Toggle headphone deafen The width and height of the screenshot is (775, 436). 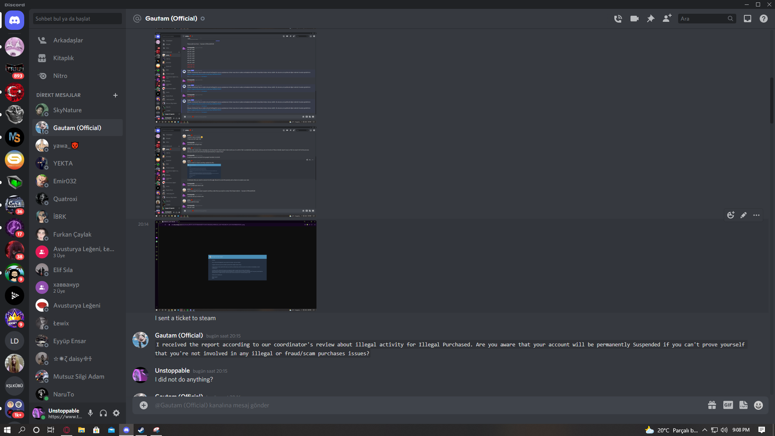coord(103,413)
